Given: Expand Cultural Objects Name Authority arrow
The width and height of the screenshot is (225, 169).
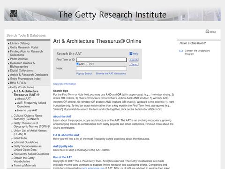Looking at the screenshot, I should click(12, 116).
